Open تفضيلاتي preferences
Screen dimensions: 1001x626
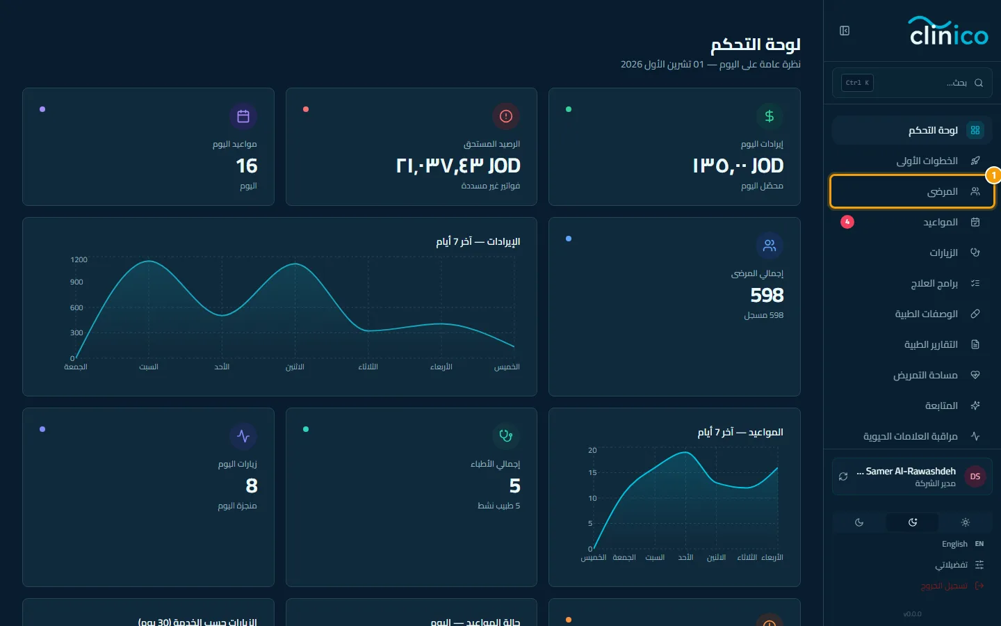[x=951, y=565]
